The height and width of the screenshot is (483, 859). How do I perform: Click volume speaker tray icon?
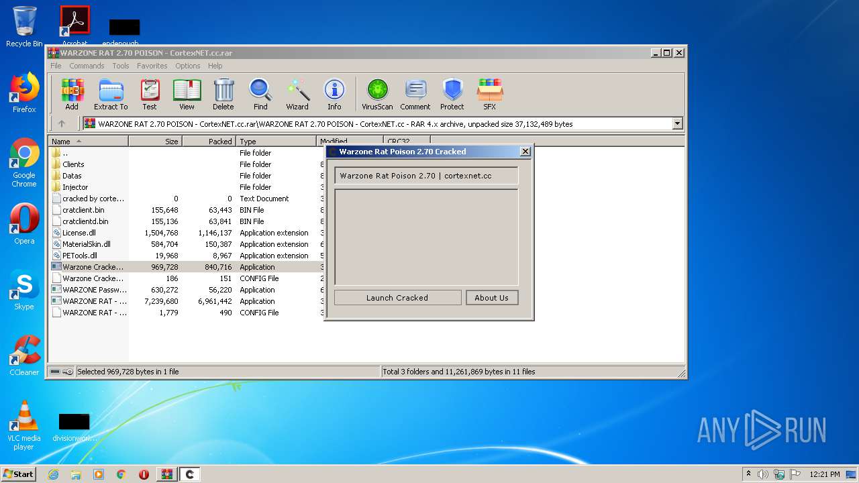tap(763, 474)
